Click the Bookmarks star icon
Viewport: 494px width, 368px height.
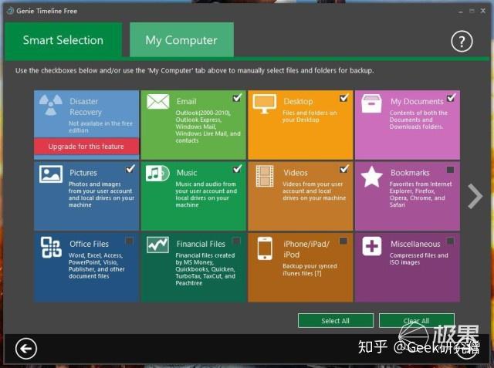[x=371, y=177]
